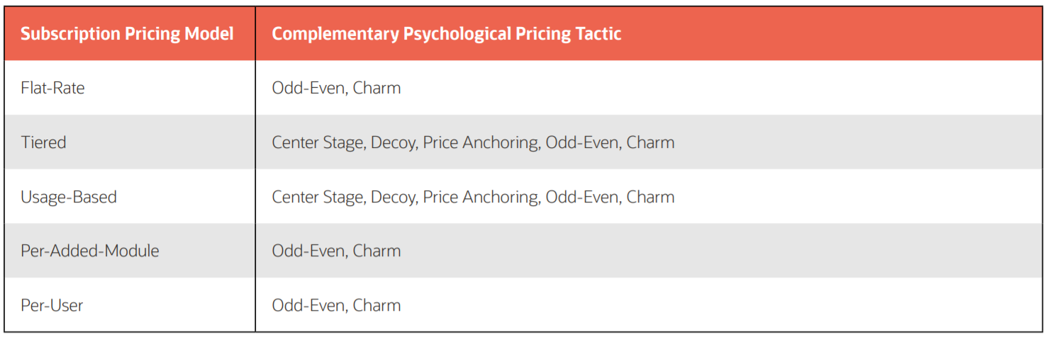This screenshot has height=337, width=1048.
Task: Select the Usage-Based cell
Action: (x=69, y=197)
